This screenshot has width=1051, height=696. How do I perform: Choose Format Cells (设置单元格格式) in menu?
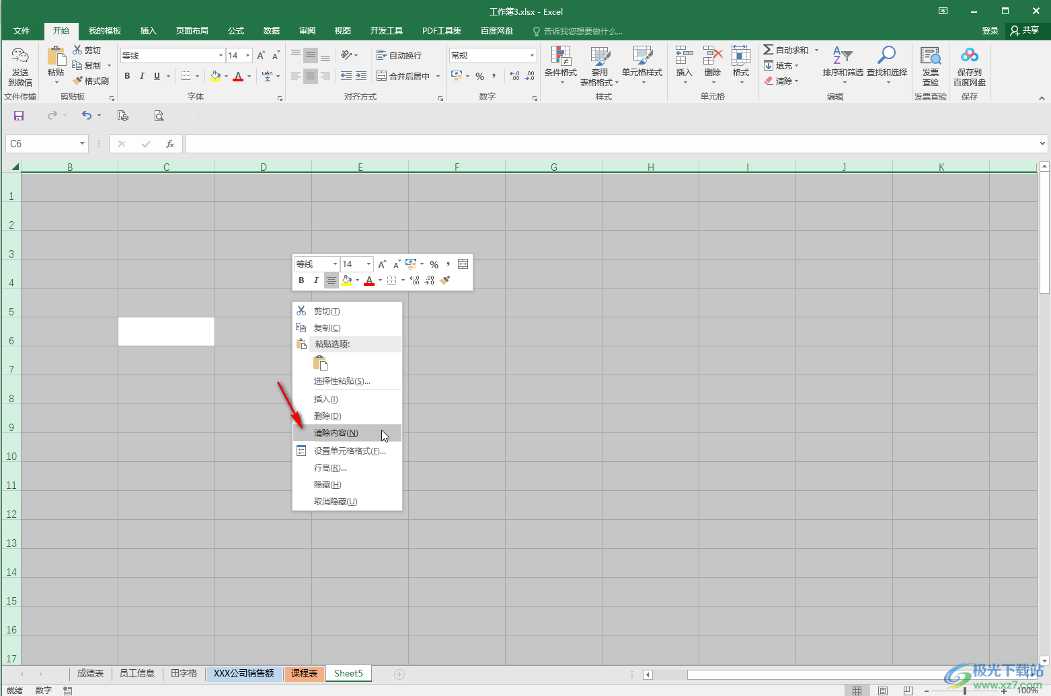pyautogui.click(x=347, y=451)
